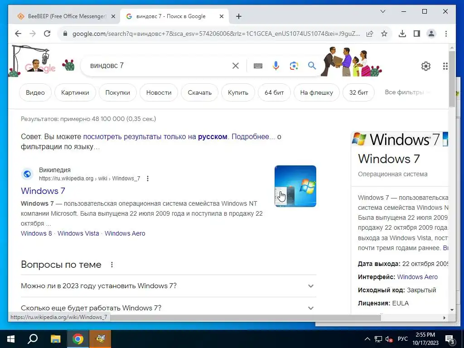Image resolution: width=464 pixels, height=348 pixels.
Task: Filter results by Новости
Action: coord(159,92)
